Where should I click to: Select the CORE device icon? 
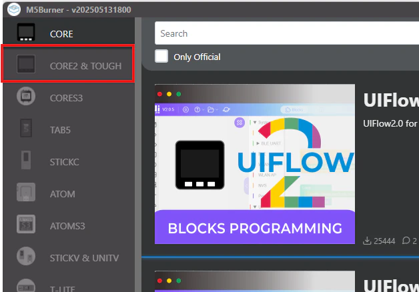point(26,32)
